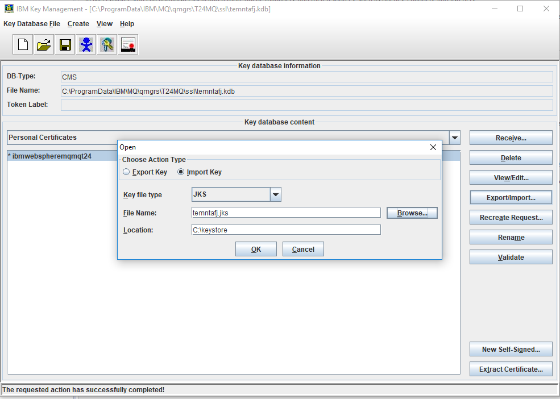
Task: Open the Create menu
Action: coord(78,23)
